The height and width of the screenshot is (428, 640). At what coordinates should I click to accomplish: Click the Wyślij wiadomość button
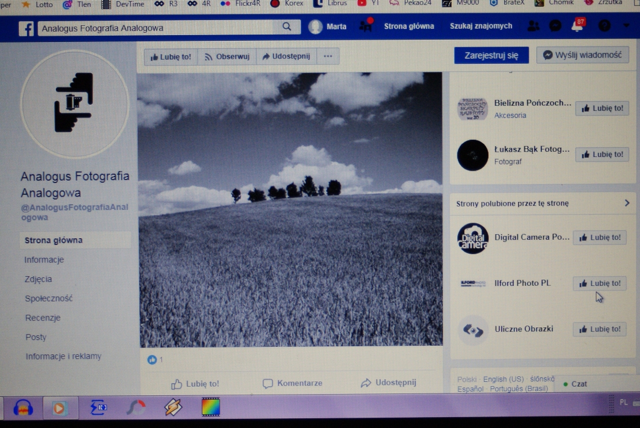point(582,55)
